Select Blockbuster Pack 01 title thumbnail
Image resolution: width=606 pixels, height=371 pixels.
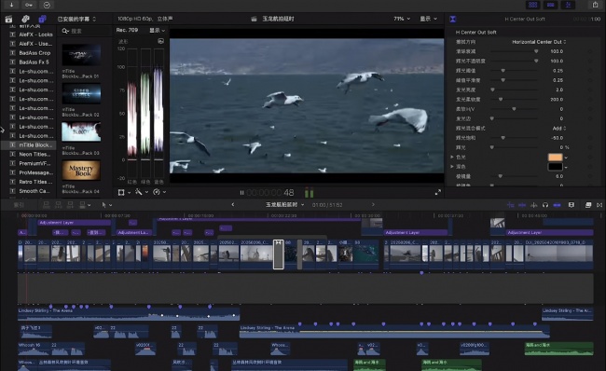[x=81, y=55]
